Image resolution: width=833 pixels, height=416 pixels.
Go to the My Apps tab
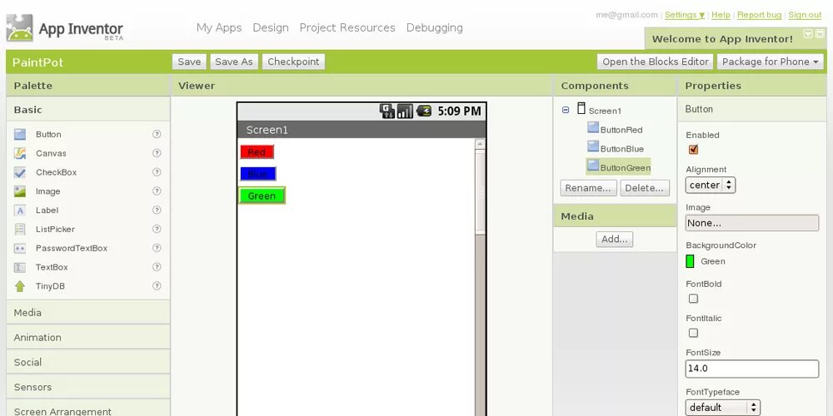point(219,27)
